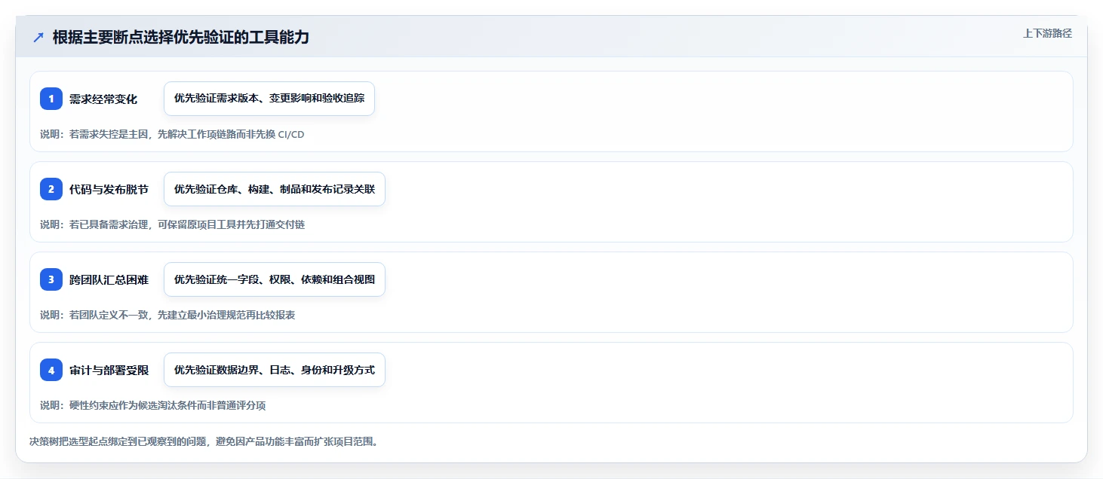This screenshot has width=1103, height=479.
Task: Click the number 3 step badge
Action: pos(51,279)
